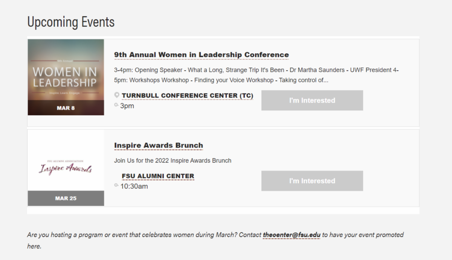Click the clock icon next to 3pm
The image size is (452, 260).
(x=116, y=105)
